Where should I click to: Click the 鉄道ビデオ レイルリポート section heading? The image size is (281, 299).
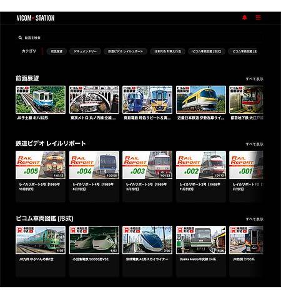tap(51, 143)
